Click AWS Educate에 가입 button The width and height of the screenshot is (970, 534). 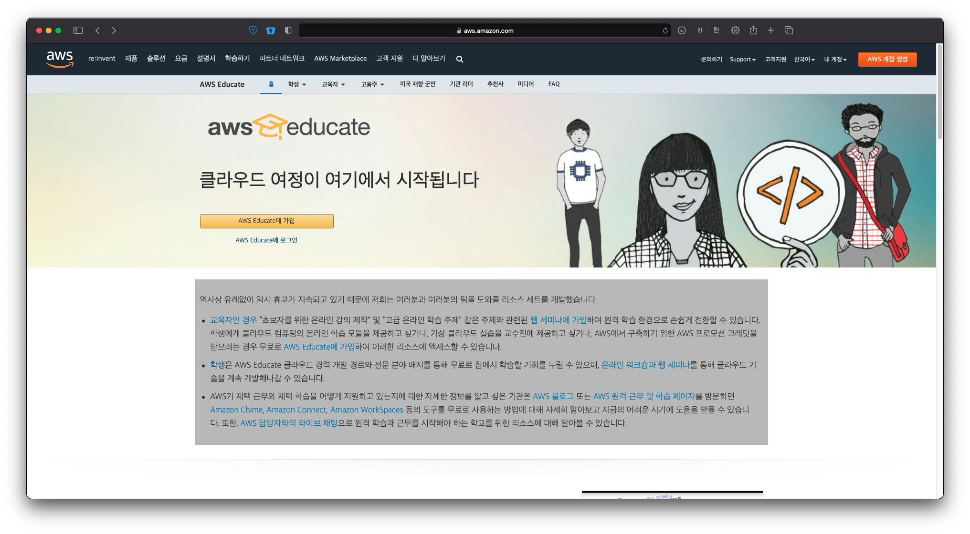point(266,221)
